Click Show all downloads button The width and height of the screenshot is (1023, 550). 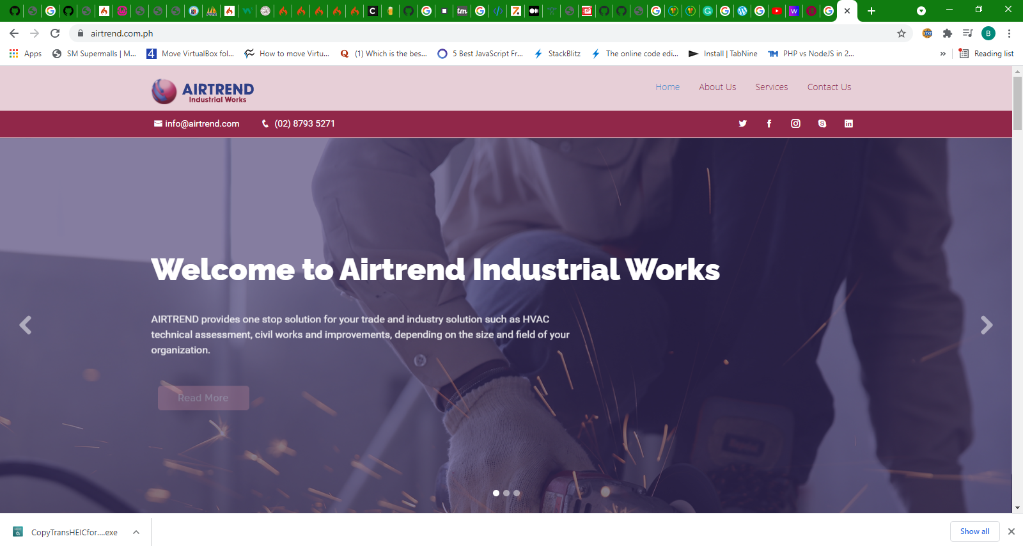[x=974, y=531]
